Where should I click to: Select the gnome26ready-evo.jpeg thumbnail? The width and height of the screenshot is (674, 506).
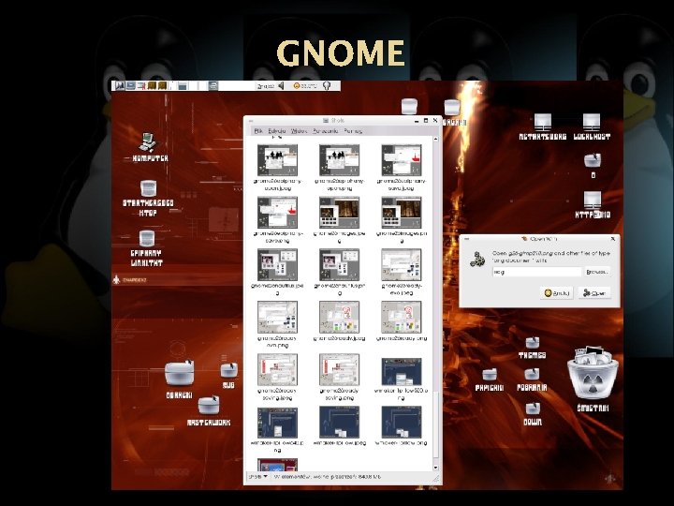(x=401, y=264)
